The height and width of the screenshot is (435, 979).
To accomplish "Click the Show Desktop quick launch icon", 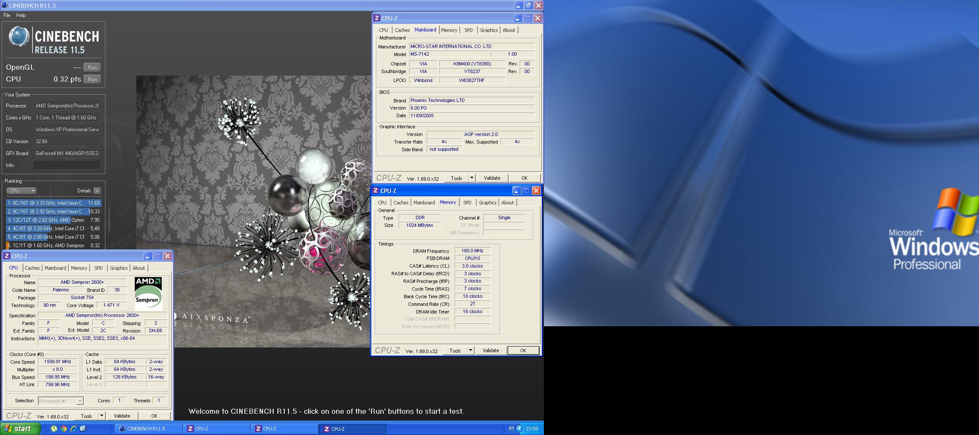I will (x=83, y=429).
